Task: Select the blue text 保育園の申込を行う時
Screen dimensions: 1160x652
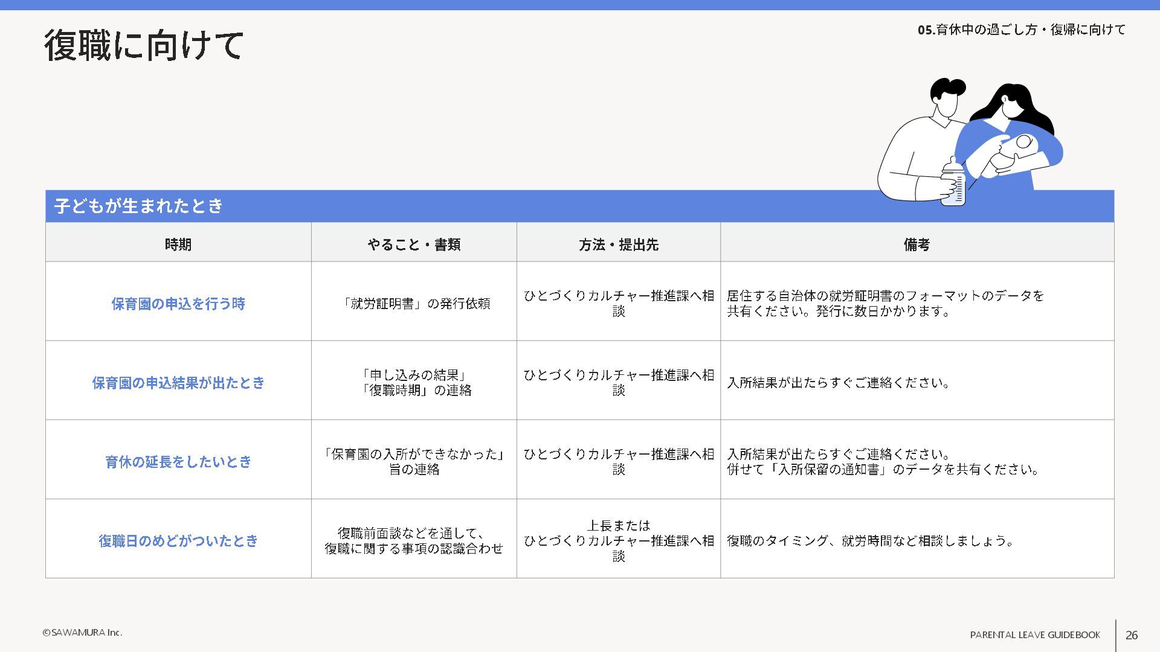Action: point(178,304)
